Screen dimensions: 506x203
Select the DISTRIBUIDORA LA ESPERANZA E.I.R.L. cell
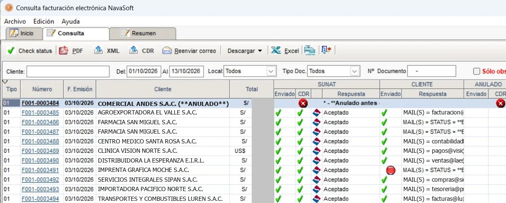(x=163, y=160)
